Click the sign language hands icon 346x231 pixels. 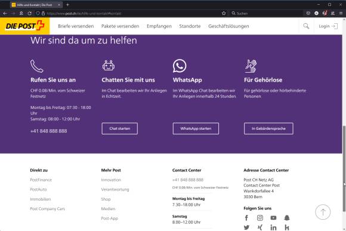(x=251, y=66)
